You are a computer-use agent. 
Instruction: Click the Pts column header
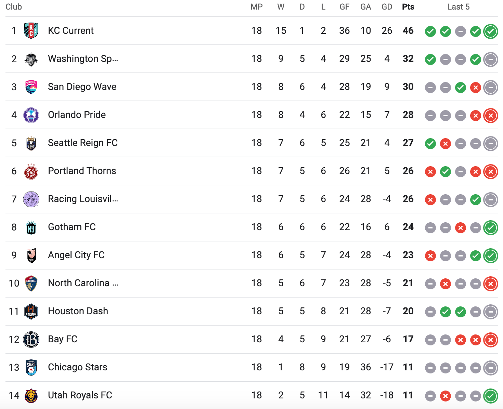[408, 7]
